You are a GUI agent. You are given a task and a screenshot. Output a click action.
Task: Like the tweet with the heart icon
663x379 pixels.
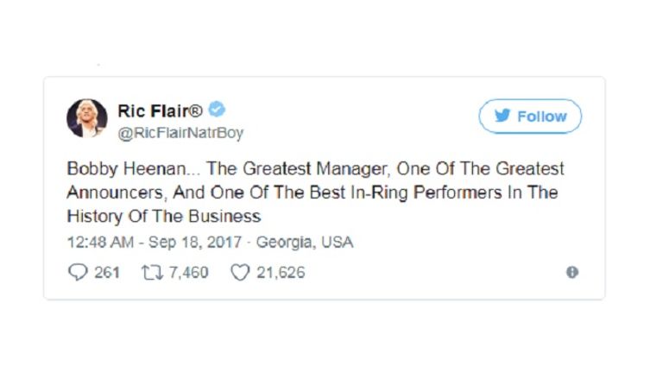pos(239,273)
